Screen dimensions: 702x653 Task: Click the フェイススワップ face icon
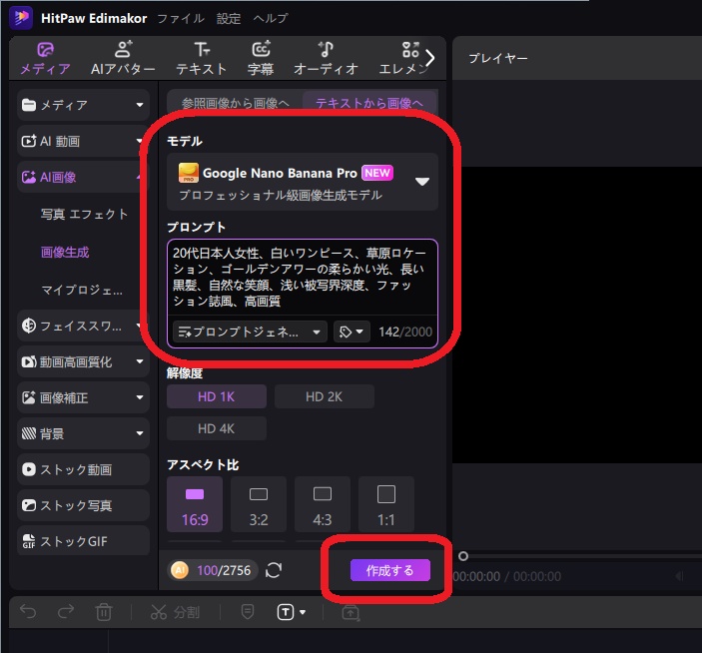29,326
